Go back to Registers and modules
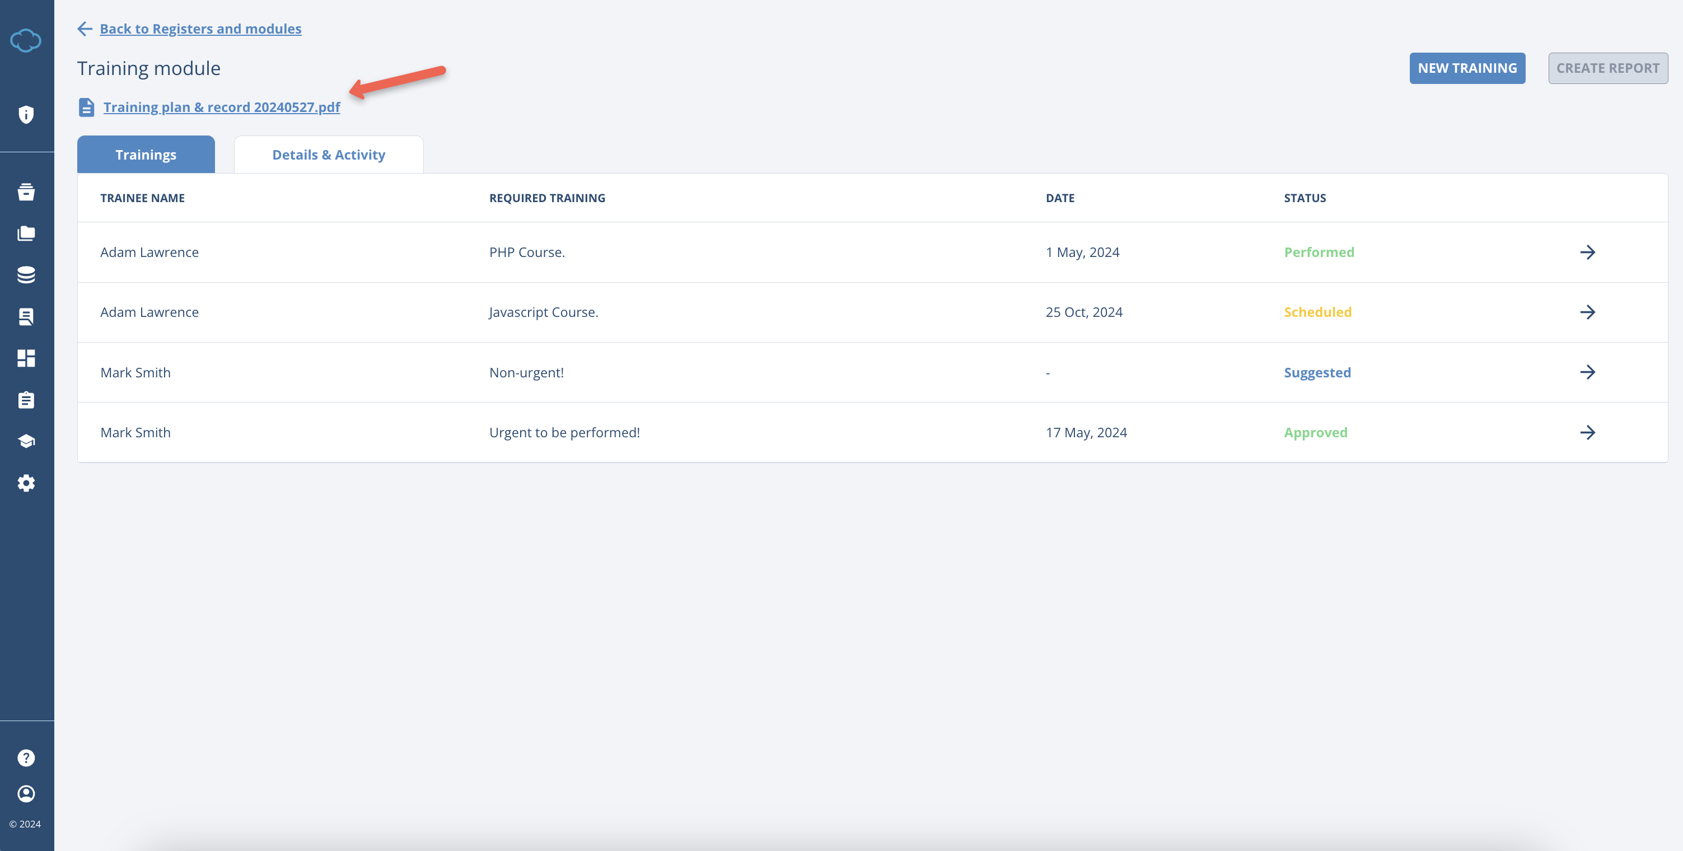The image size is (1683, 851). click(x=200, y=29)
